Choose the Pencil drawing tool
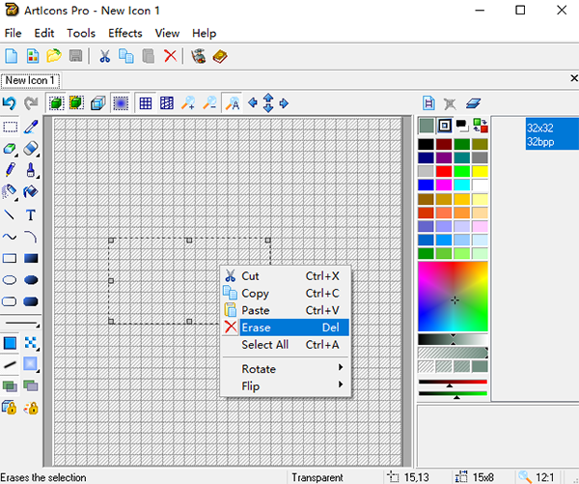Image resolution: width=579 pixels, height=484 pixels. [x=10, y=170]
